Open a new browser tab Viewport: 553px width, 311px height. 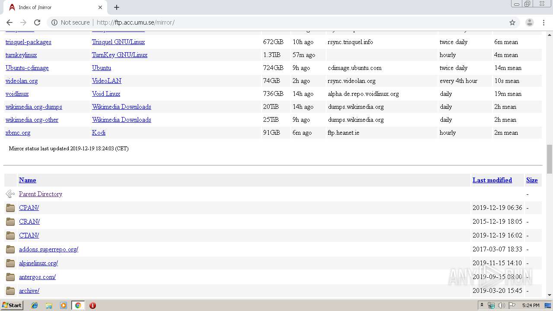[x=117, y=7]
